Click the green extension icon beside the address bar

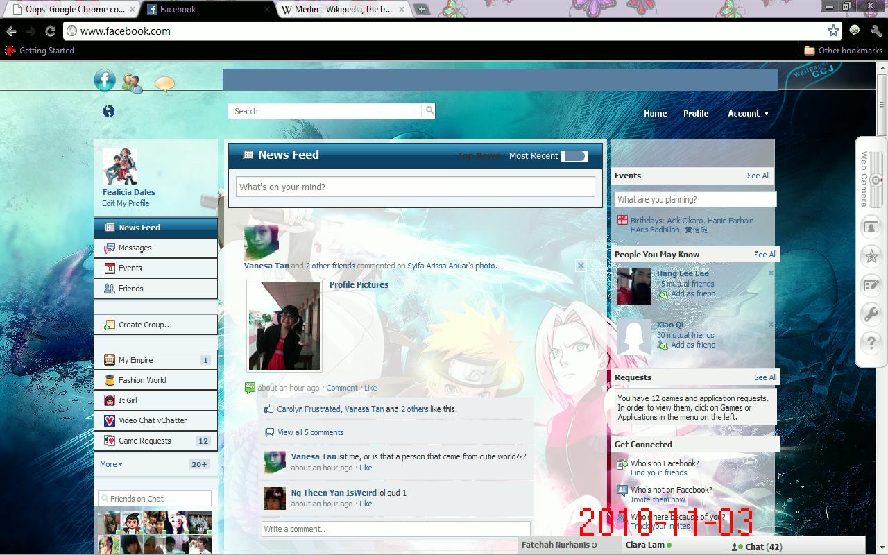click(x=855, y=31)
